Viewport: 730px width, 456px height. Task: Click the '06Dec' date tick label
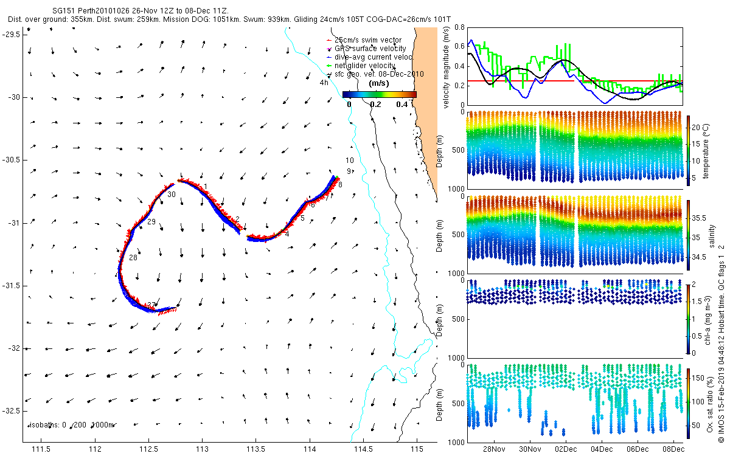coord(638,449)
